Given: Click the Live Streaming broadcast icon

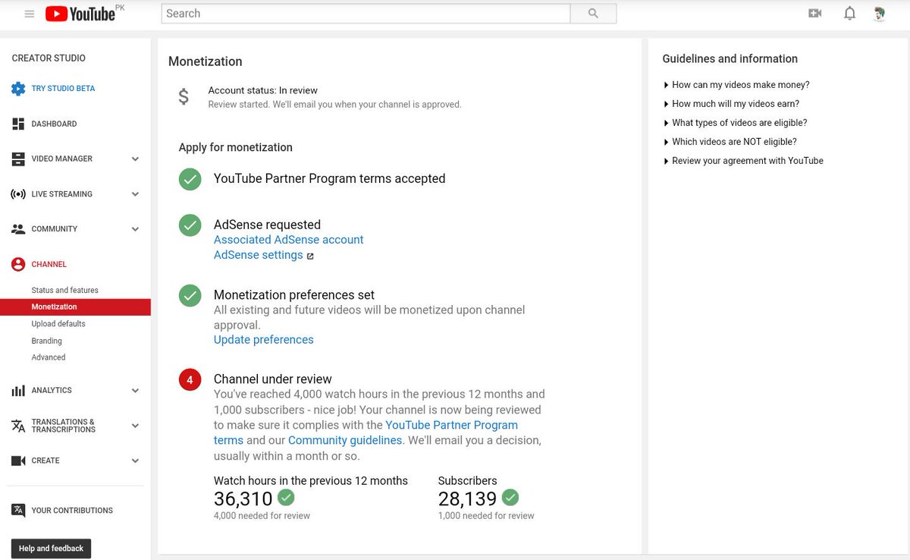Looking at the screenshot, I should coord(18,194).
